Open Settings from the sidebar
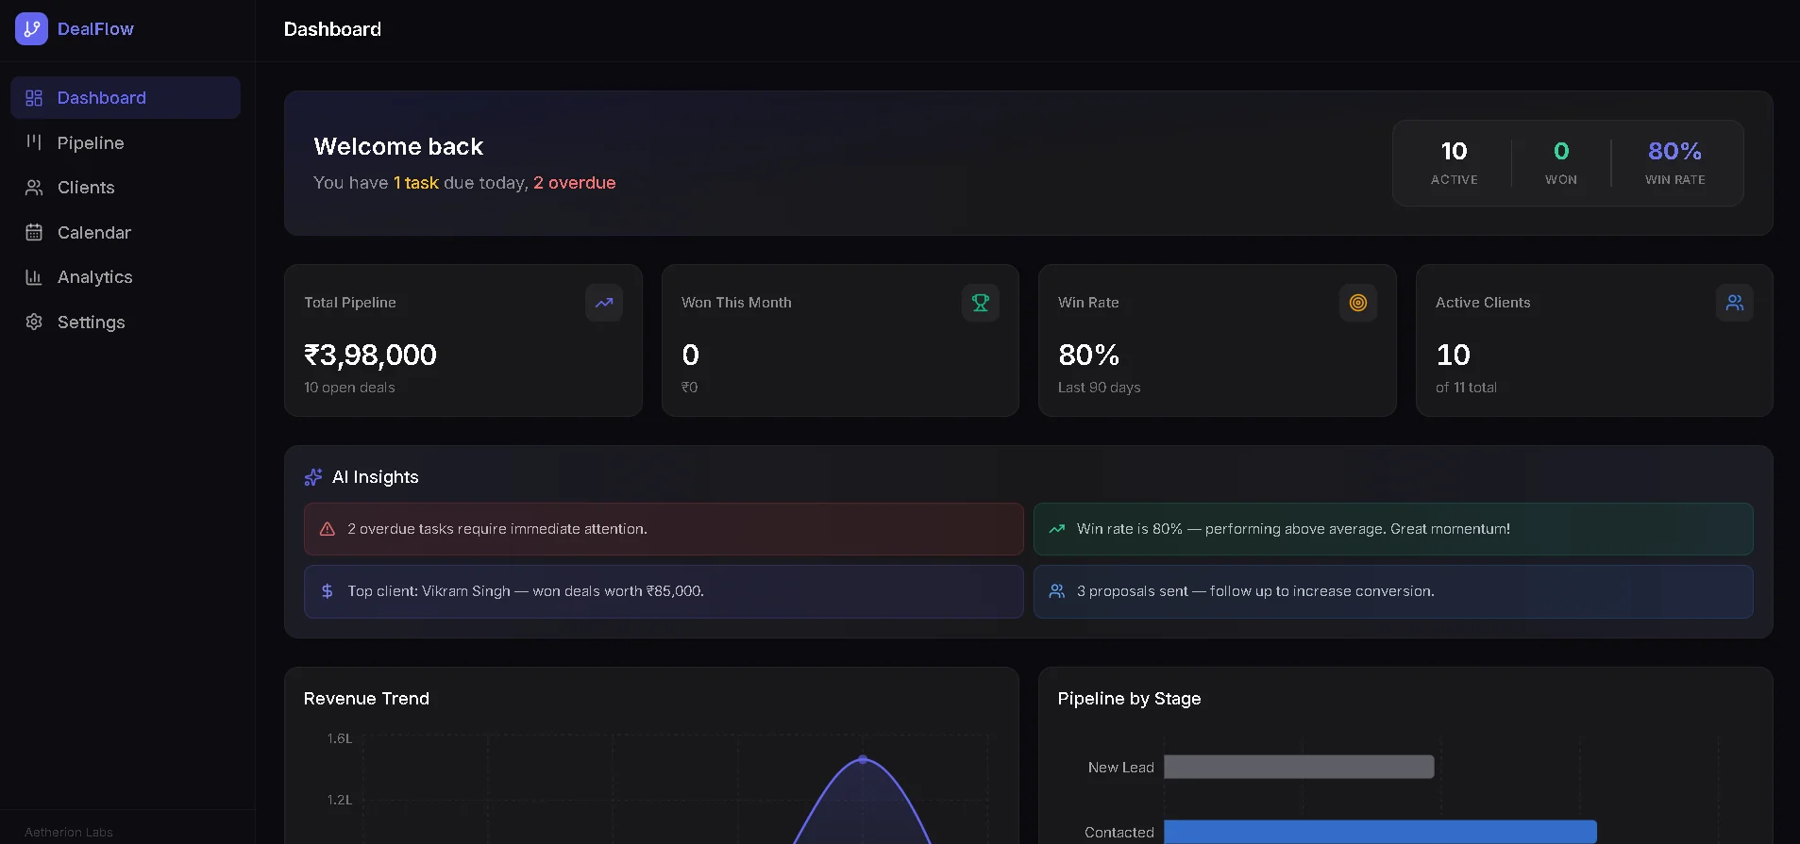Image resolution: width=1800 pixels, height=844 pixels. tap(126, 322)
